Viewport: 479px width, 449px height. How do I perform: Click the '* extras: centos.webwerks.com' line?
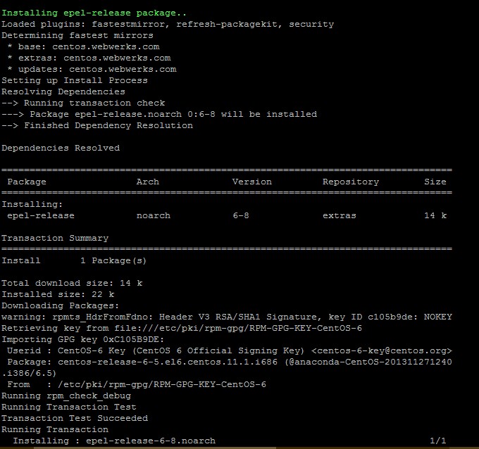tap(89, 58)
